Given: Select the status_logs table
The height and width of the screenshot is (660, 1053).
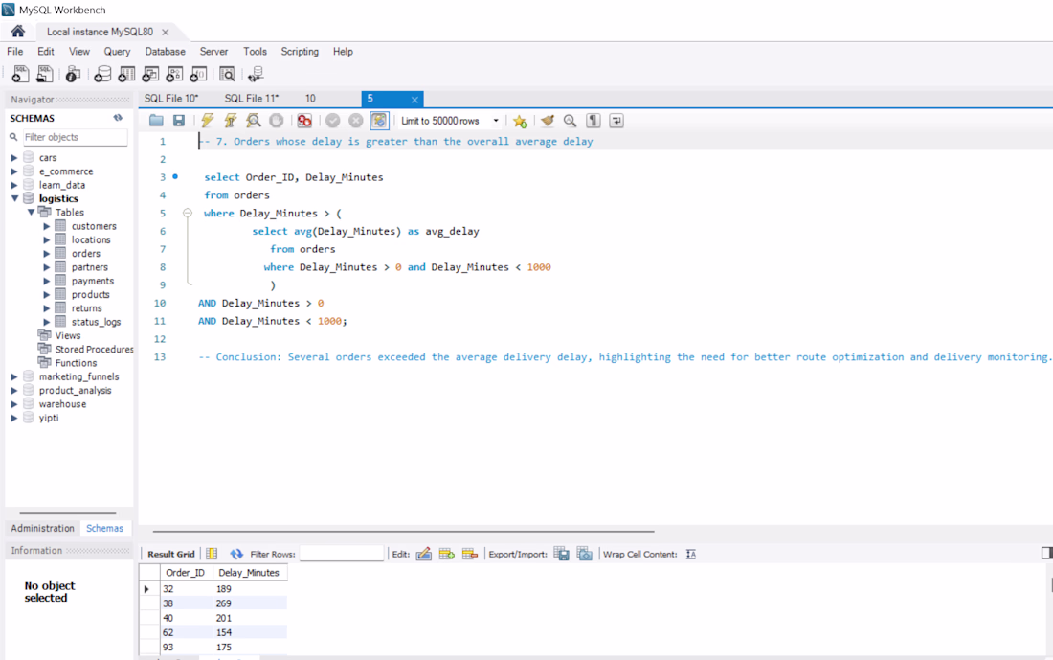Looking at the screenshot, I should tap(96, 322).
